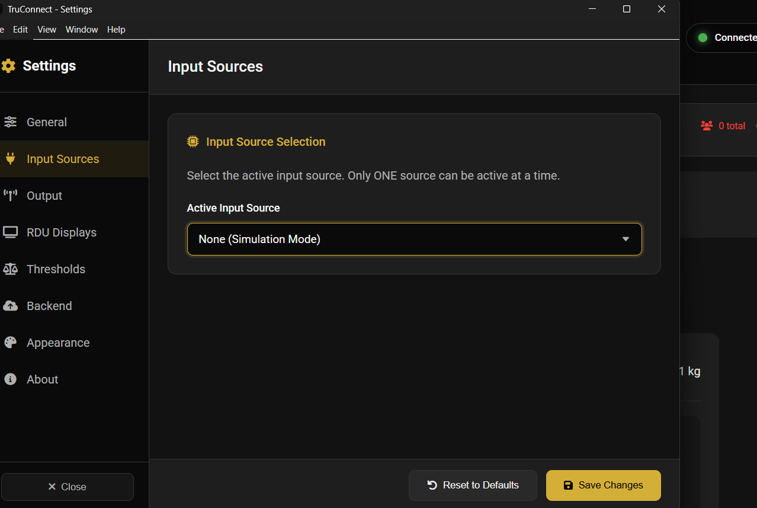757x508 pixels.
Task: Click the Thresholds balance scale icon
Action: pos(10,269)
